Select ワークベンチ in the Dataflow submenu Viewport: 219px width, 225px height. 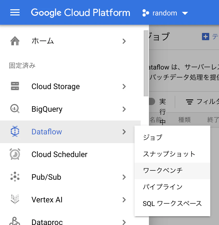click(172, 171)
